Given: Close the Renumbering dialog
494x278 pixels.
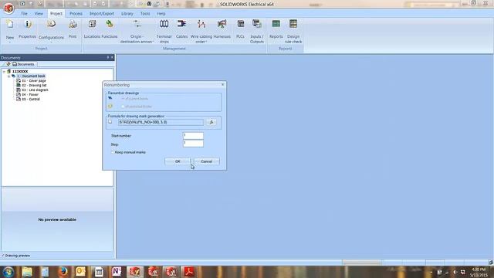Looking at the screenshot, I should coord(223,84).
